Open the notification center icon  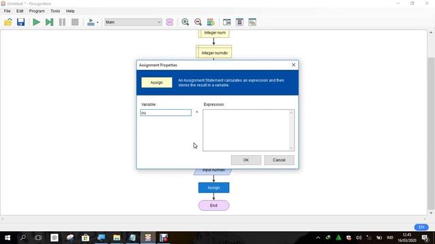coord(425,238)
